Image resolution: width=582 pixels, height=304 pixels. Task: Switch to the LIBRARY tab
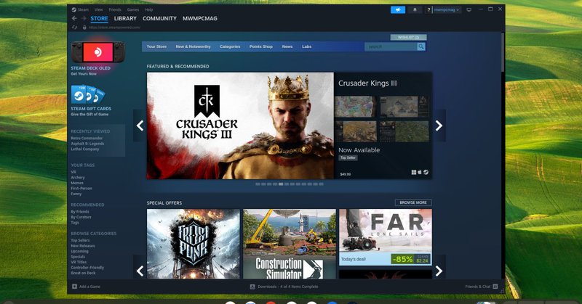125,19
